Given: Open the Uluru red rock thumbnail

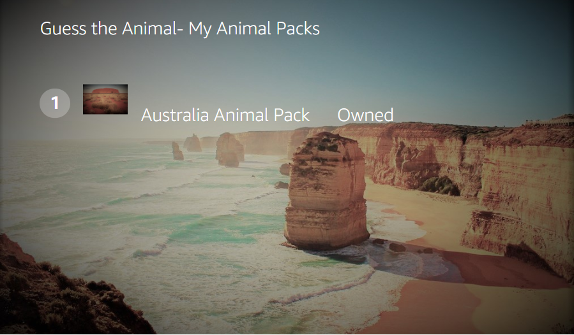Looking at the screenshot, I should 105,99.
